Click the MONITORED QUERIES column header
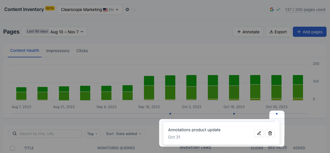 coord(116,148)
